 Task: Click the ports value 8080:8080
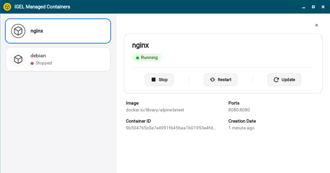click(x=239, y=110)
